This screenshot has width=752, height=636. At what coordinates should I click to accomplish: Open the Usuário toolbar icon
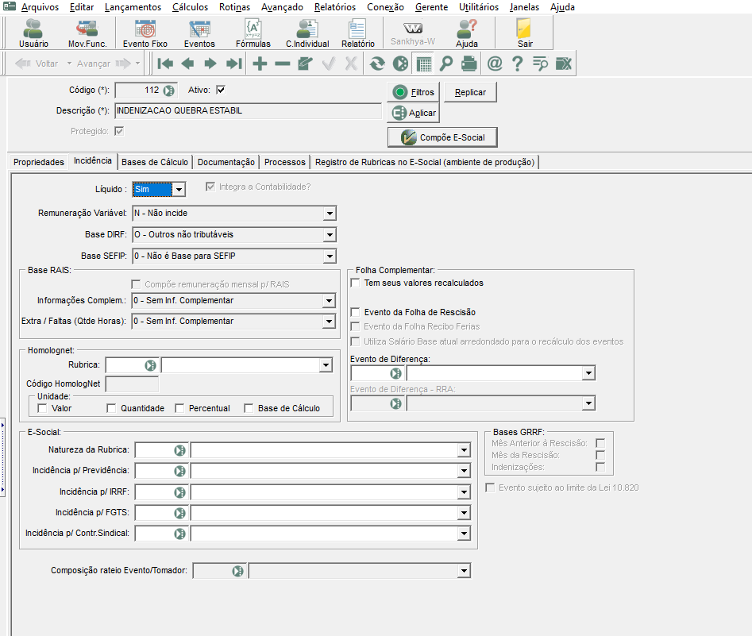[33, 33]
